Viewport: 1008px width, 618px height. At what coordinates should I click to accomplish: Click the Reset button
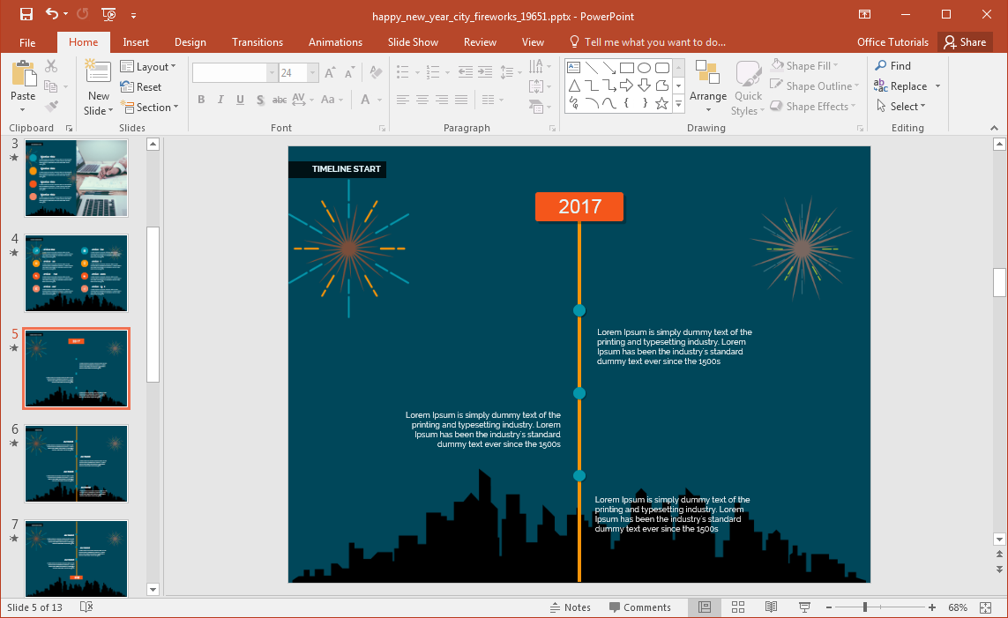(x=141, y=86)
